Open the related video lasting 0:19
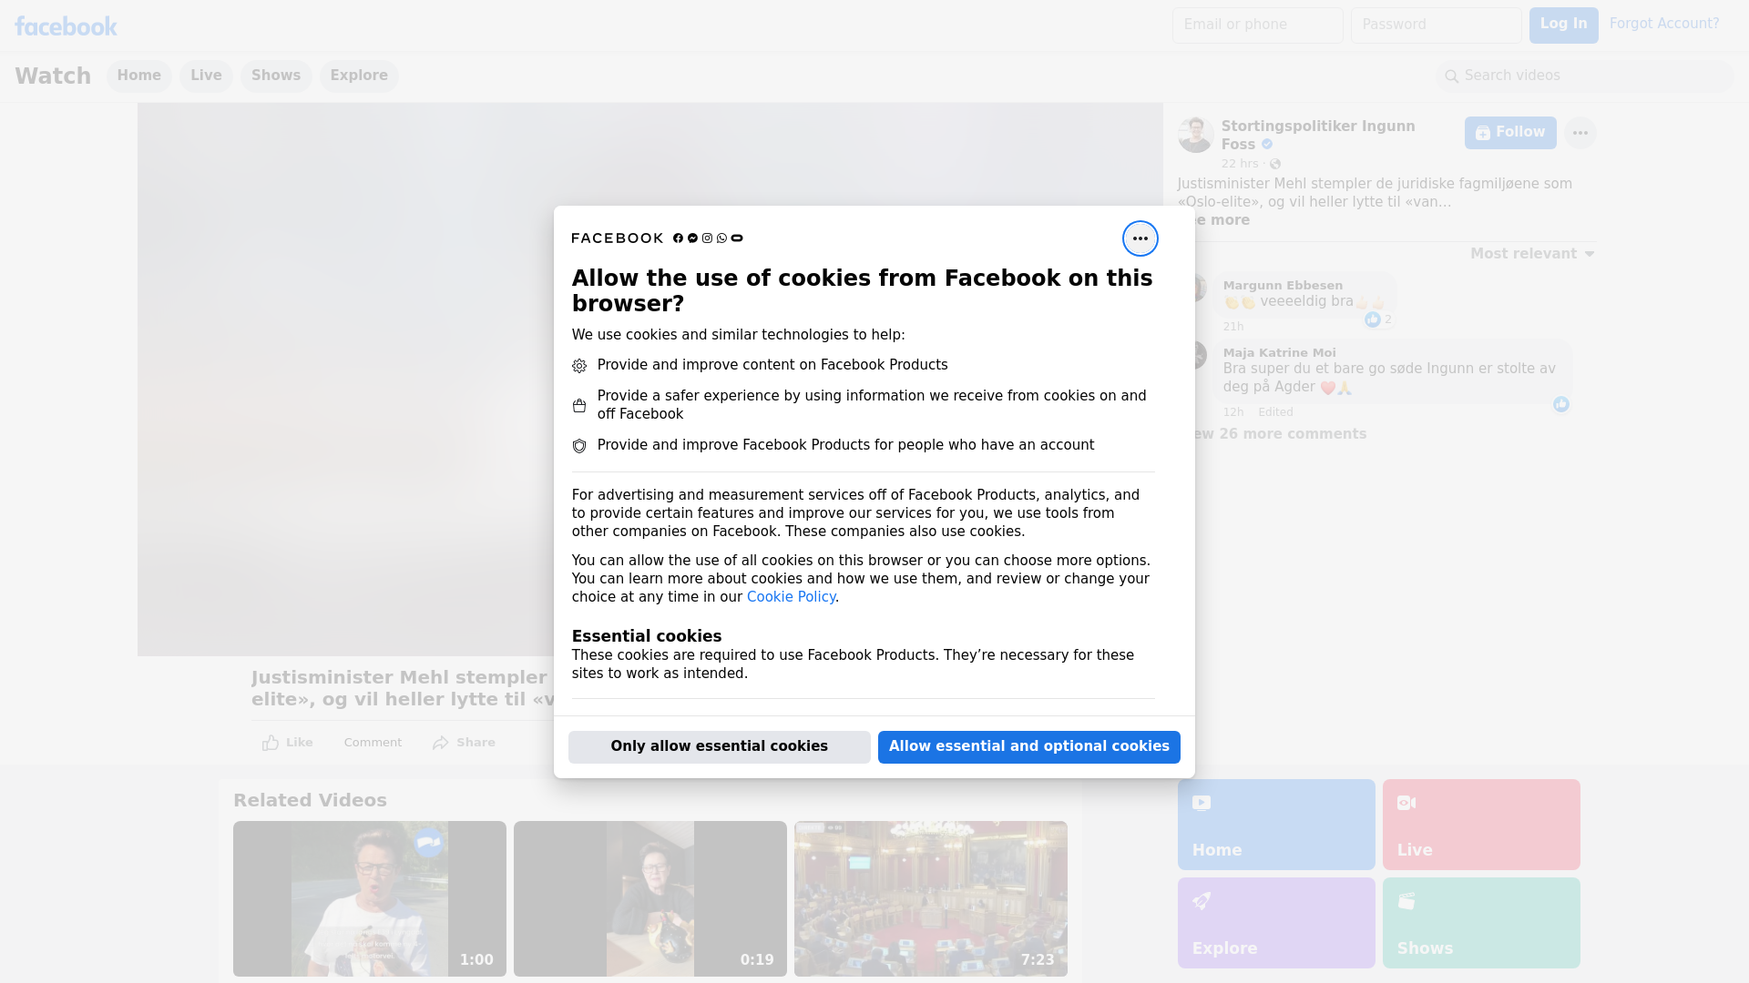Viewport: 1749px width, 983px height. tap(650, 899)
